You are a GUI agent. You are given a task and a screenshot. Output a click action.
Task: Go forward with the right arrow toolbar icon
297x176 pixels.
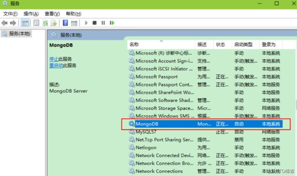13,23
